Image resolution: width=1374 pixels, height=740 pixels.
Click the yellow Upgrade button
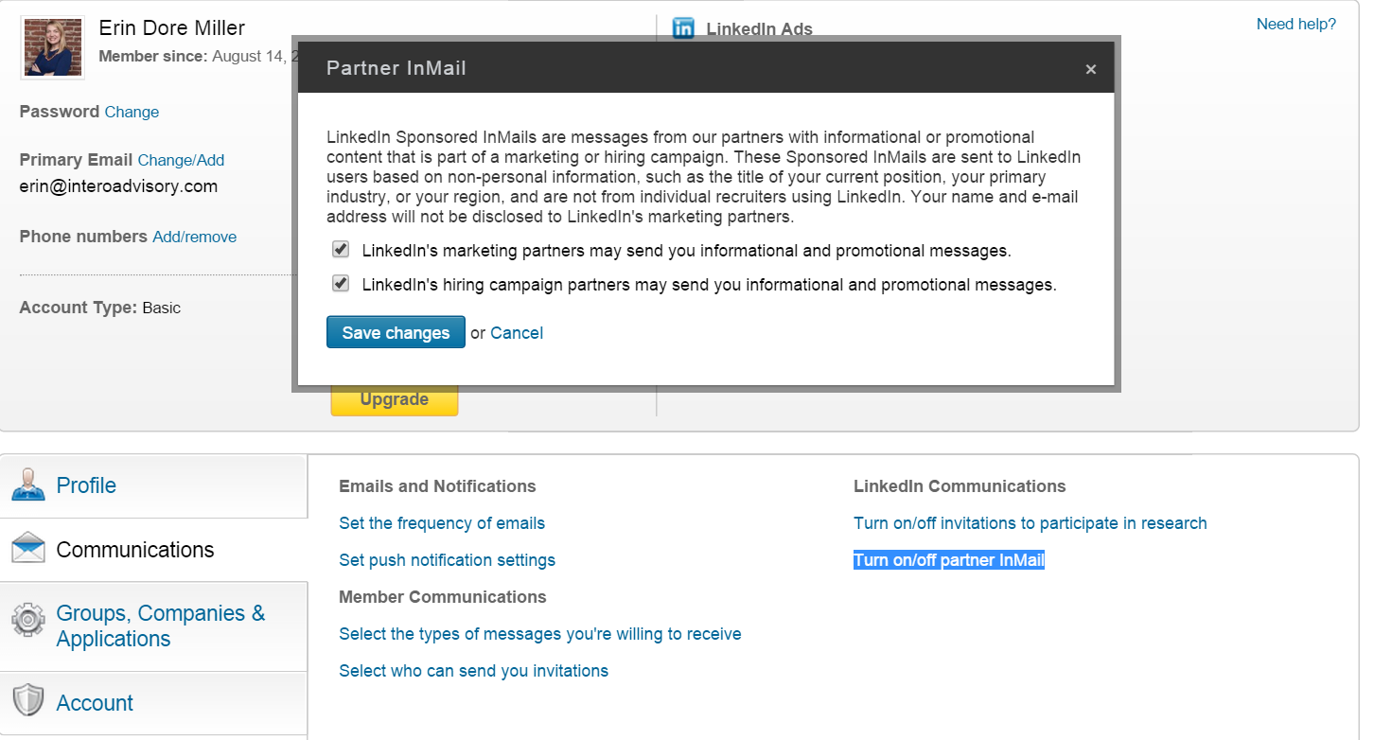click(394, 399)
